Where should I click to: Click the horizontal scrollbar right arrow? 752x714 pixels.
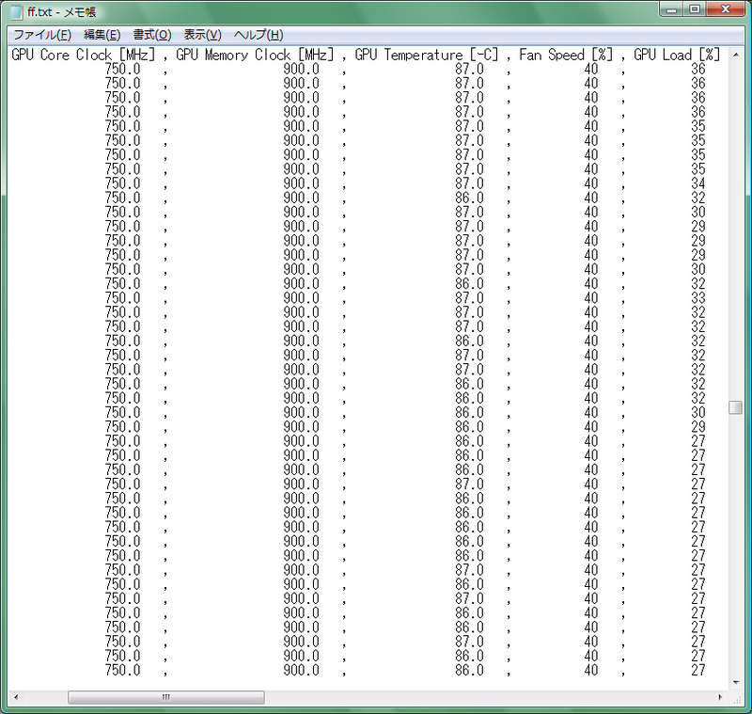tap(720, 697)
